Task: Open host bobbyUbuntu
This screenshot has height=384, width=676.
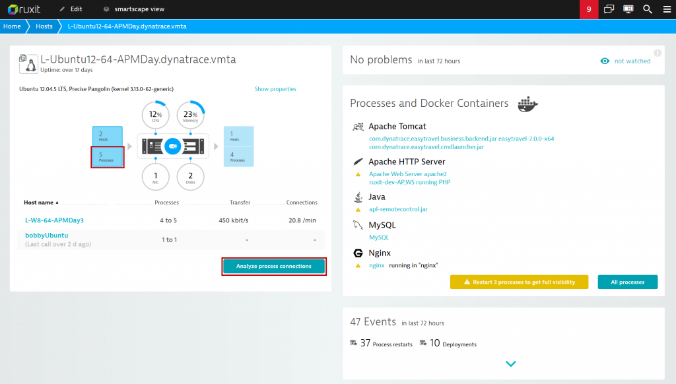Action: [47, 236]
